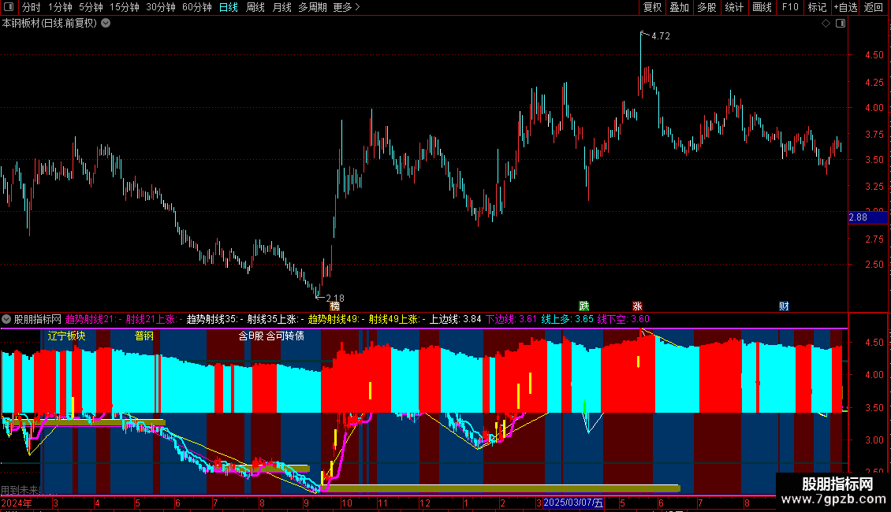Switch to the 15分钟 period tab
This screenshot has width=891, height=512.
(125, 7)
